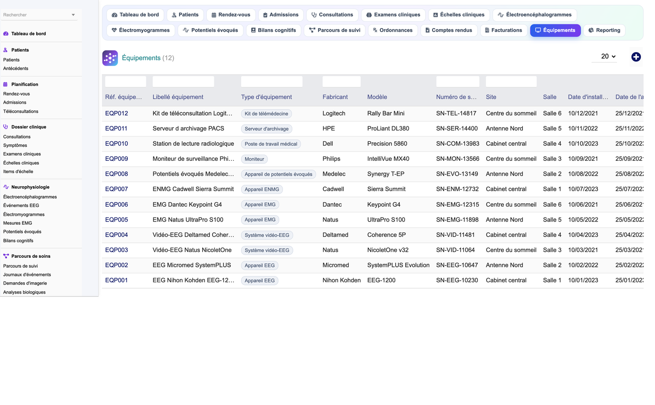This screenshot has height=405, width=655.
Task: Open equipment EQP006 link
Action: coord(116,204)
